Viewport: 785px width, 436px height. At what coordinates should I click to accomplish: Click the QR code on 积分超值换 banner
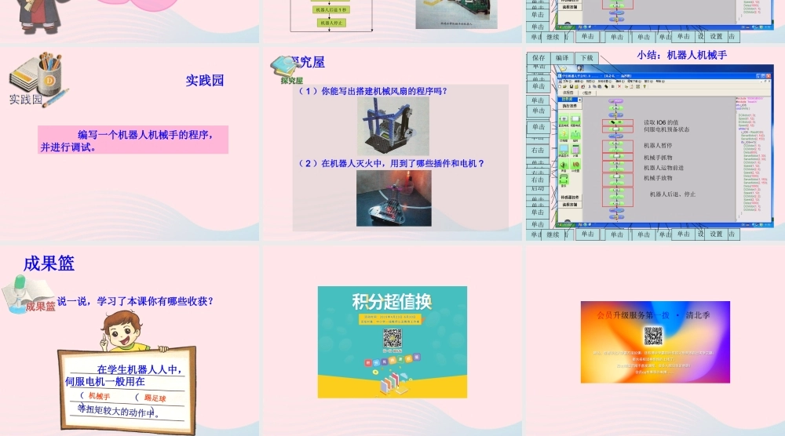click(x=392, y=339)
